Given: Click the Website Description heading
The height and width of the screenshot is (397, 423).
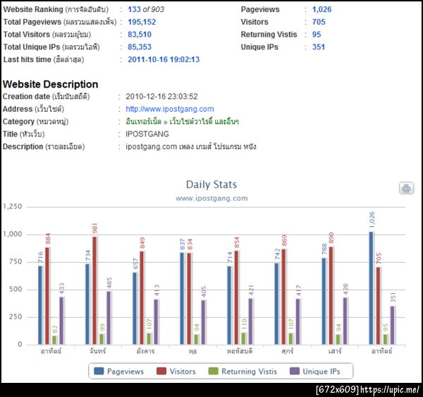Looking at the screenshot, I should 51,84.
